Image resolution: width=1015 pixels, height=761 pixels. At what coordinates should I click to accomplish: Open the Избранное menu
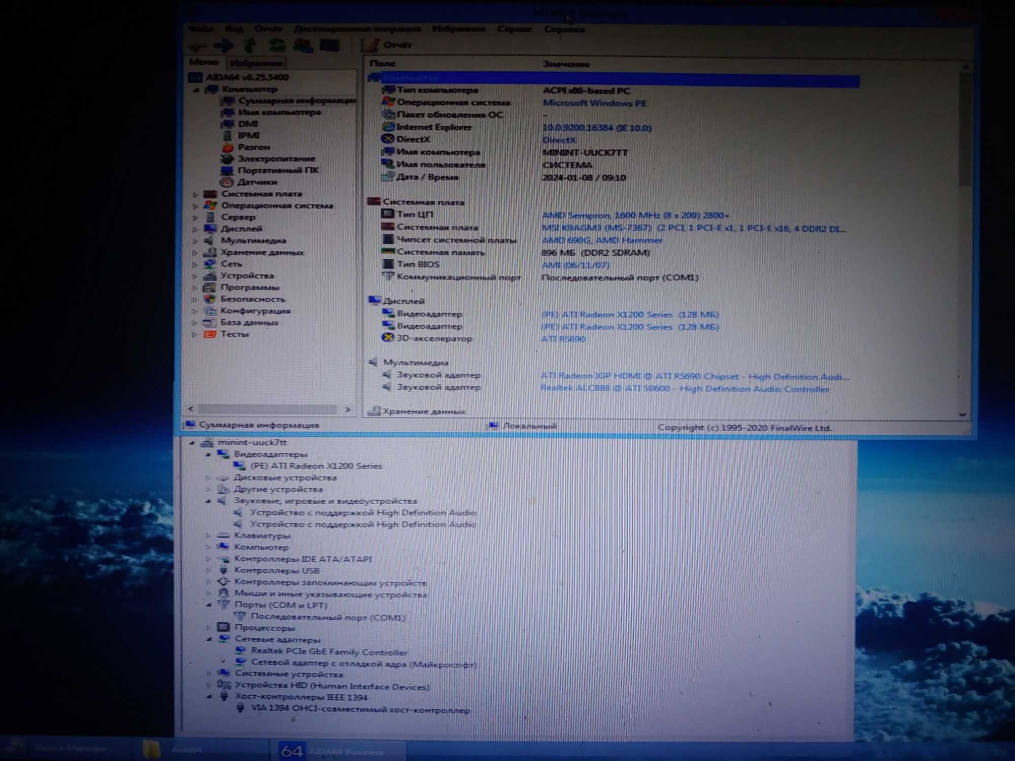point(459,29)
